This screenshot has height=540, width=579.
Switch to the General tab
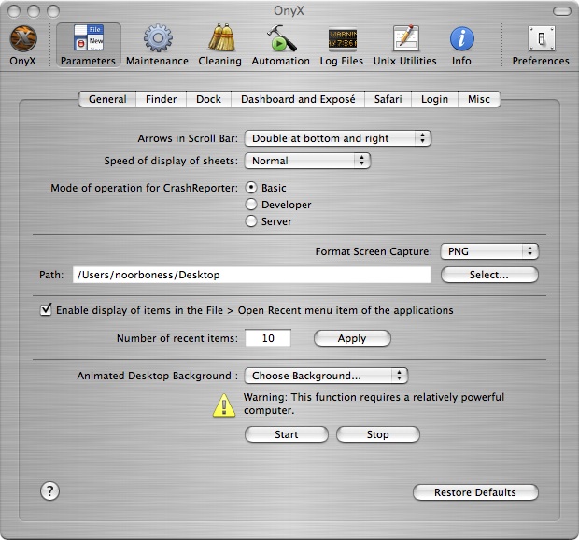(107, 99)
